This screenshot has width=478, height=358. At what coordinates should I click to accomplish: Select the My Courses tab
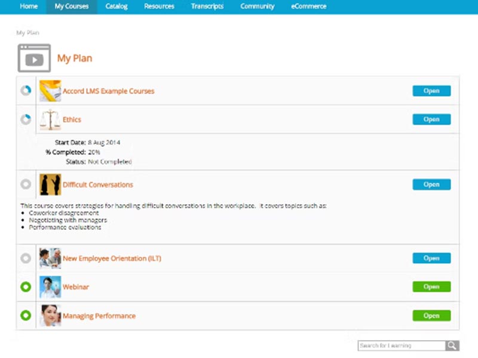click(72, 7)
